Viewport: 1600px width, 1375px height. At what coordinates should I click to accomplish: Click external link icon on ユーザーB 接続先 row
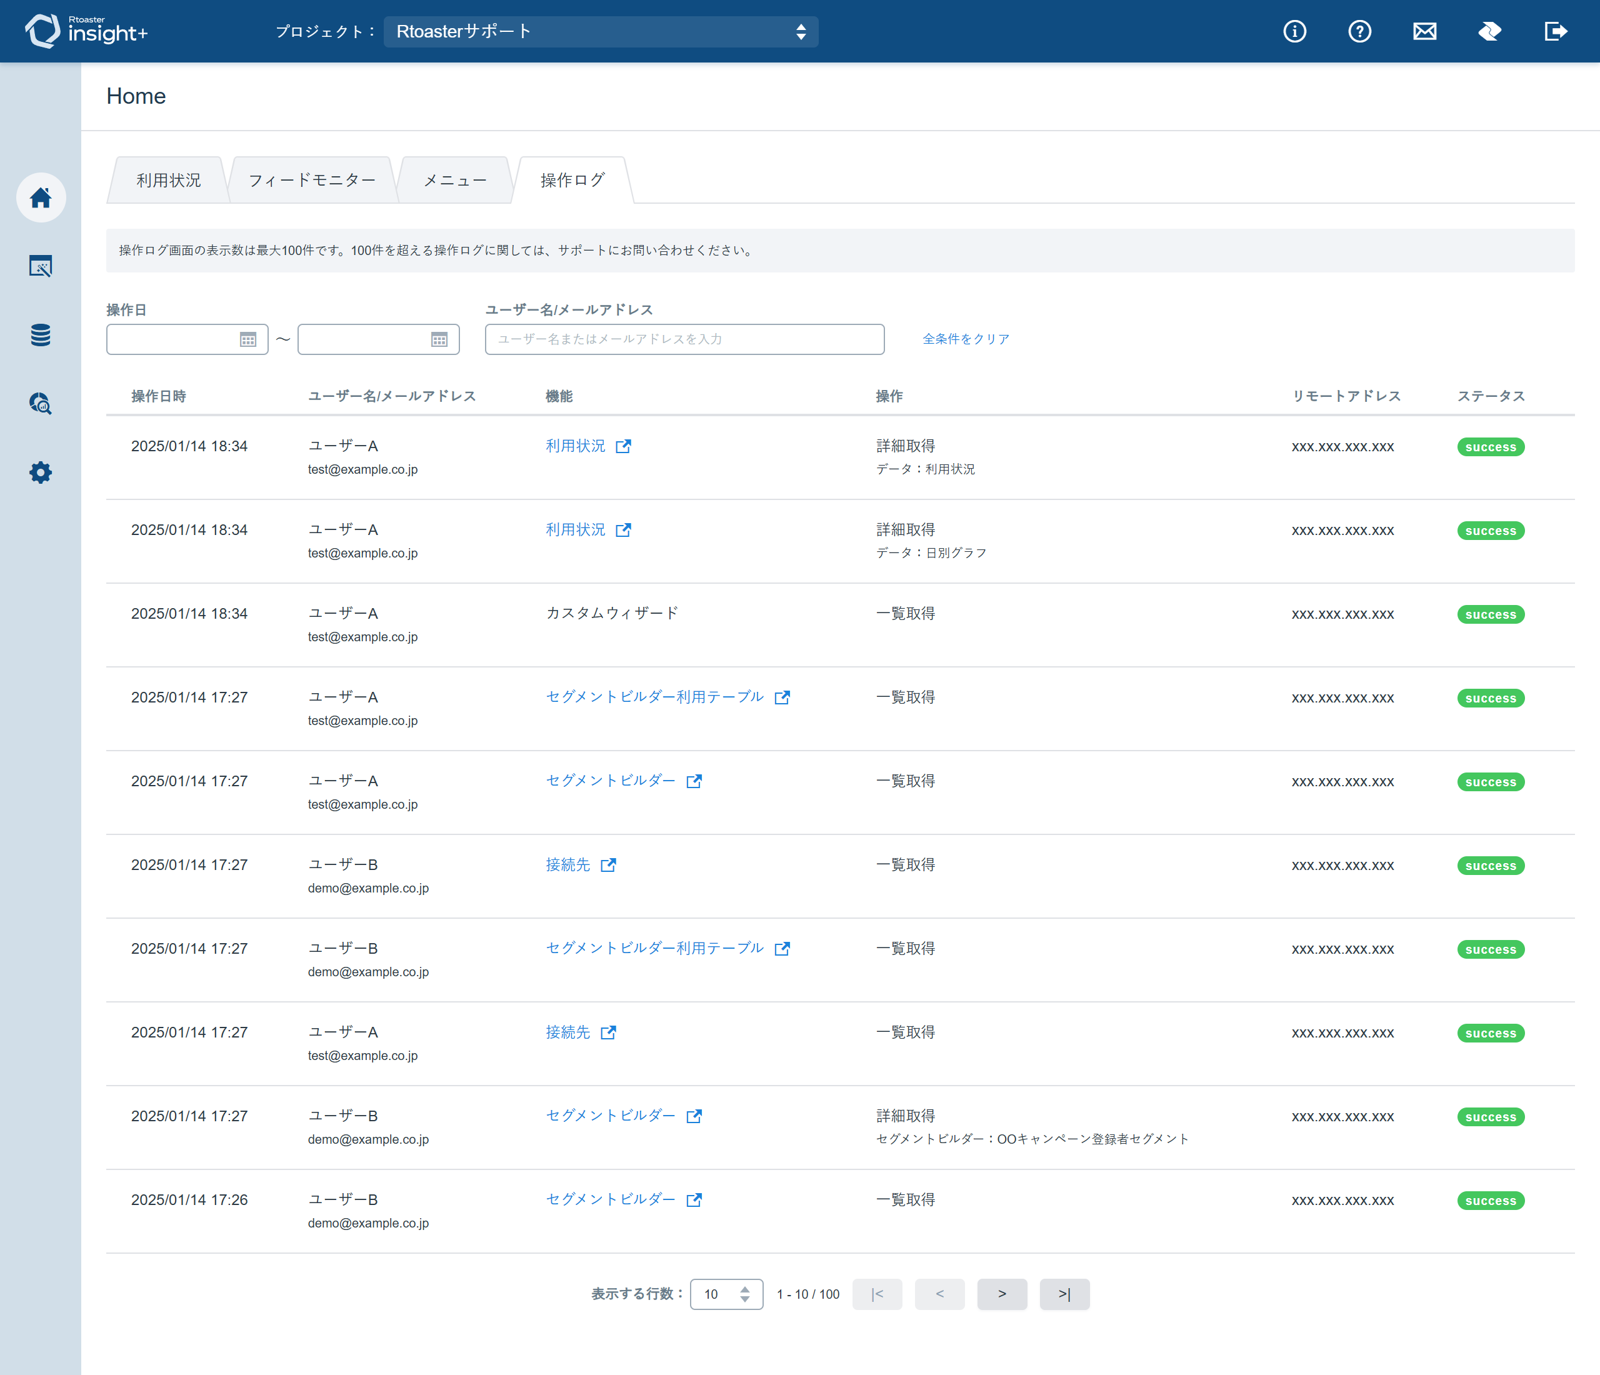[x=609, y=866]
